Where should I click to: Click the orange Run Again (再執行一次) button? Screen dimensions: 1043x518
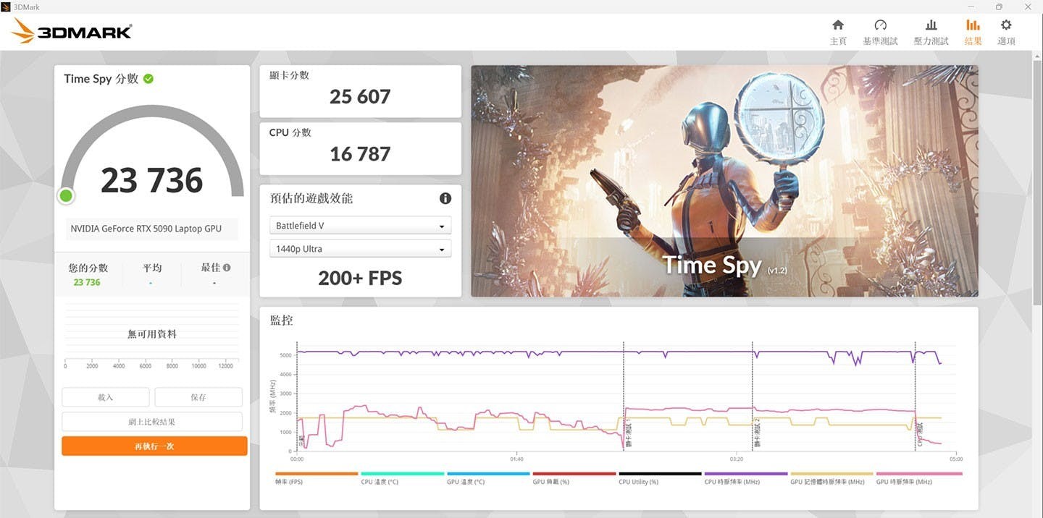tap(154, 446)
